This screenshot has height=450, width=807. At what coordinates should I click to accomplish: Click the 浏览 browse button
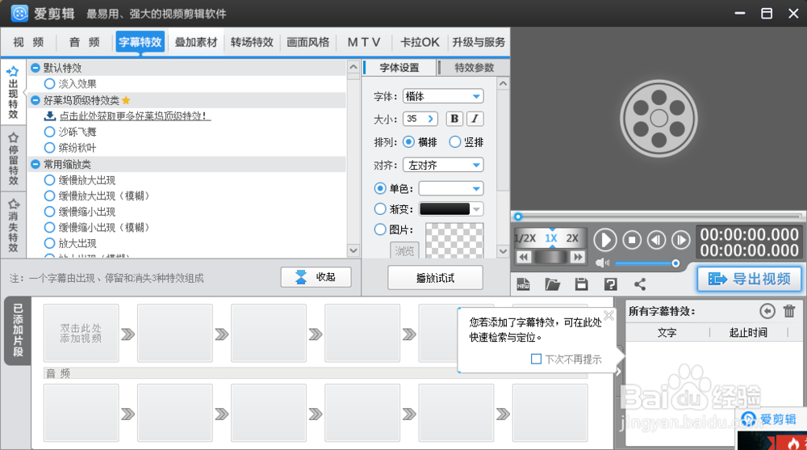click(404, 250)
